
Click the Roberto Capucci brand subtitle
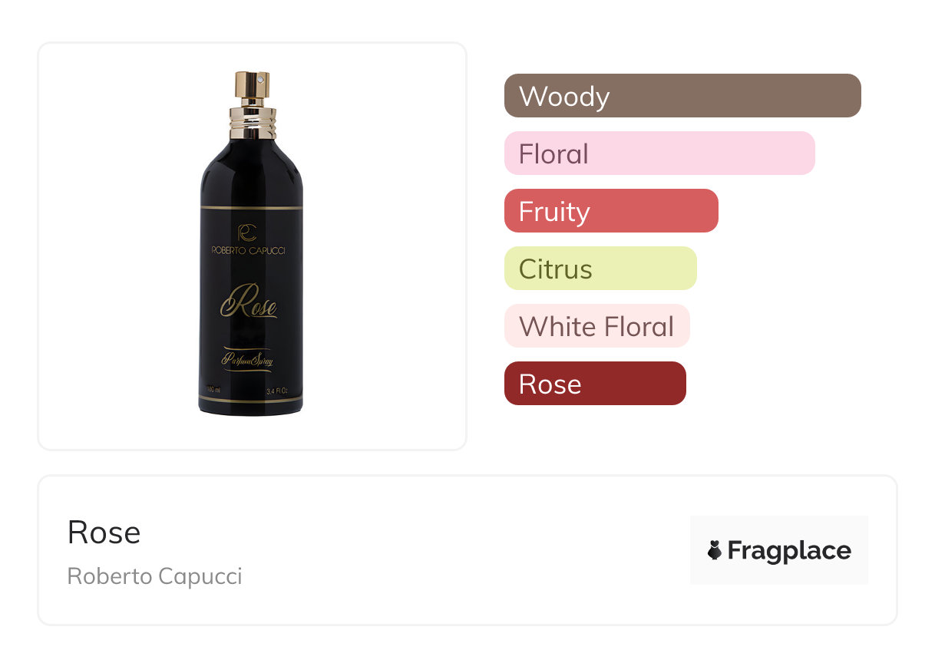[154, 576]
